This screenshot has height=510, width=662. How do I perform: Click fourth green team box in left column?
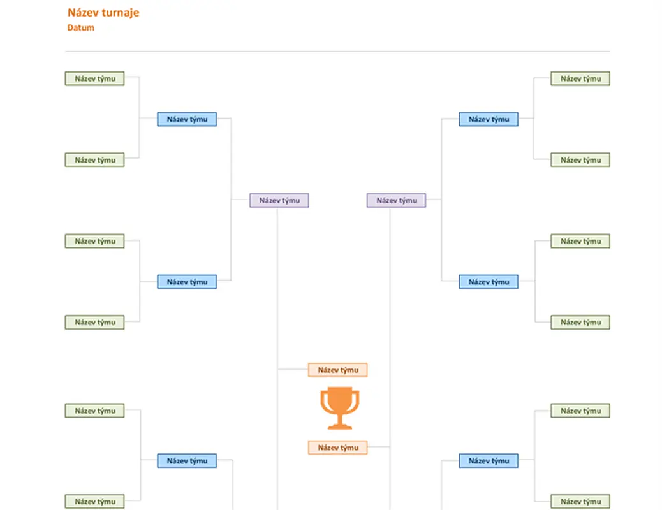94,322
